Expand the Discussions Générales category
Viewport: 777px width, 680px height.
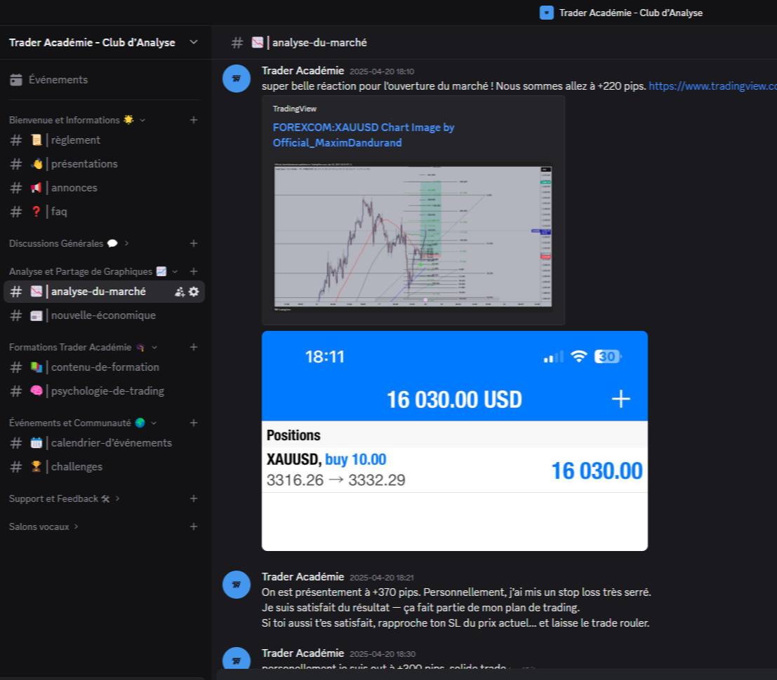coord(126,243)
